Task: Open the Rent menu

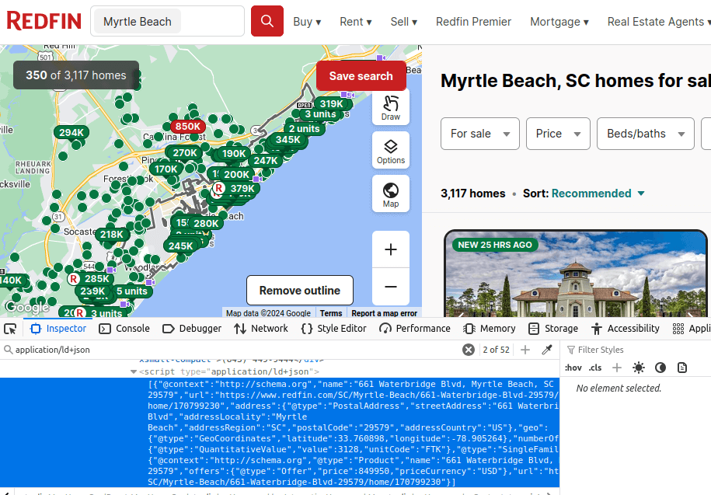Action: [356, 22]
